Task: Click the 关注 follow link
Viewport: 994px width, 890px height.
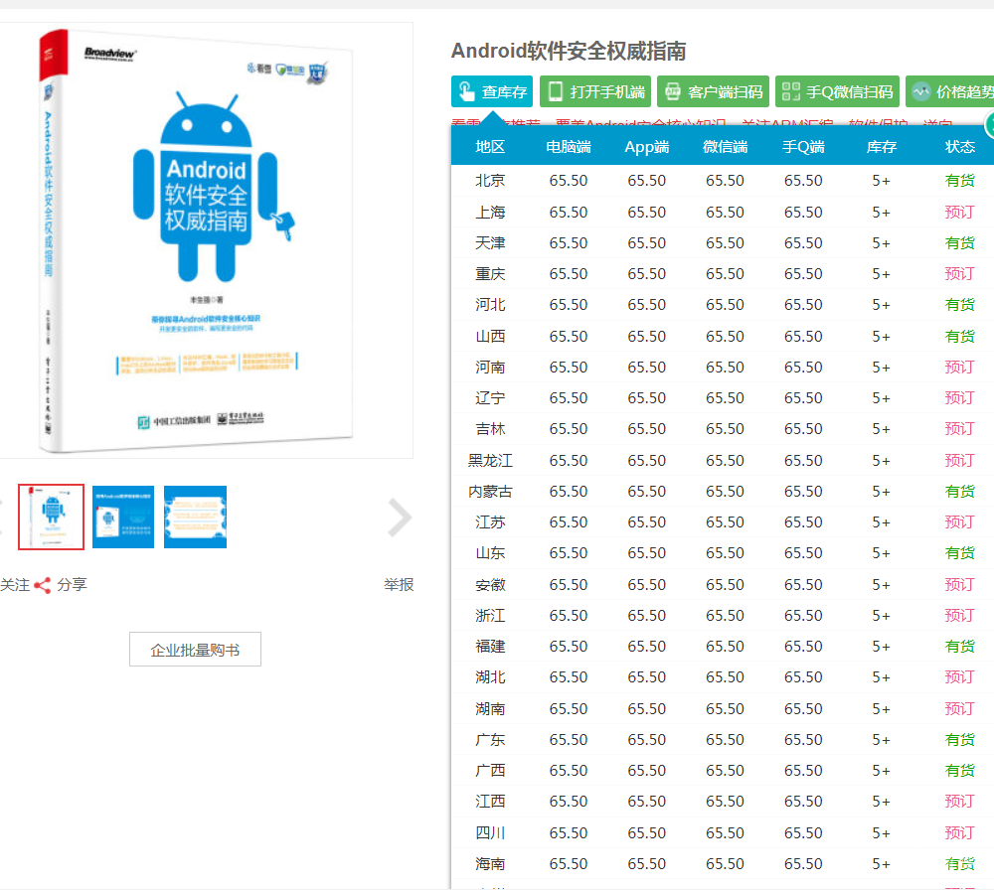Action: 15,585
